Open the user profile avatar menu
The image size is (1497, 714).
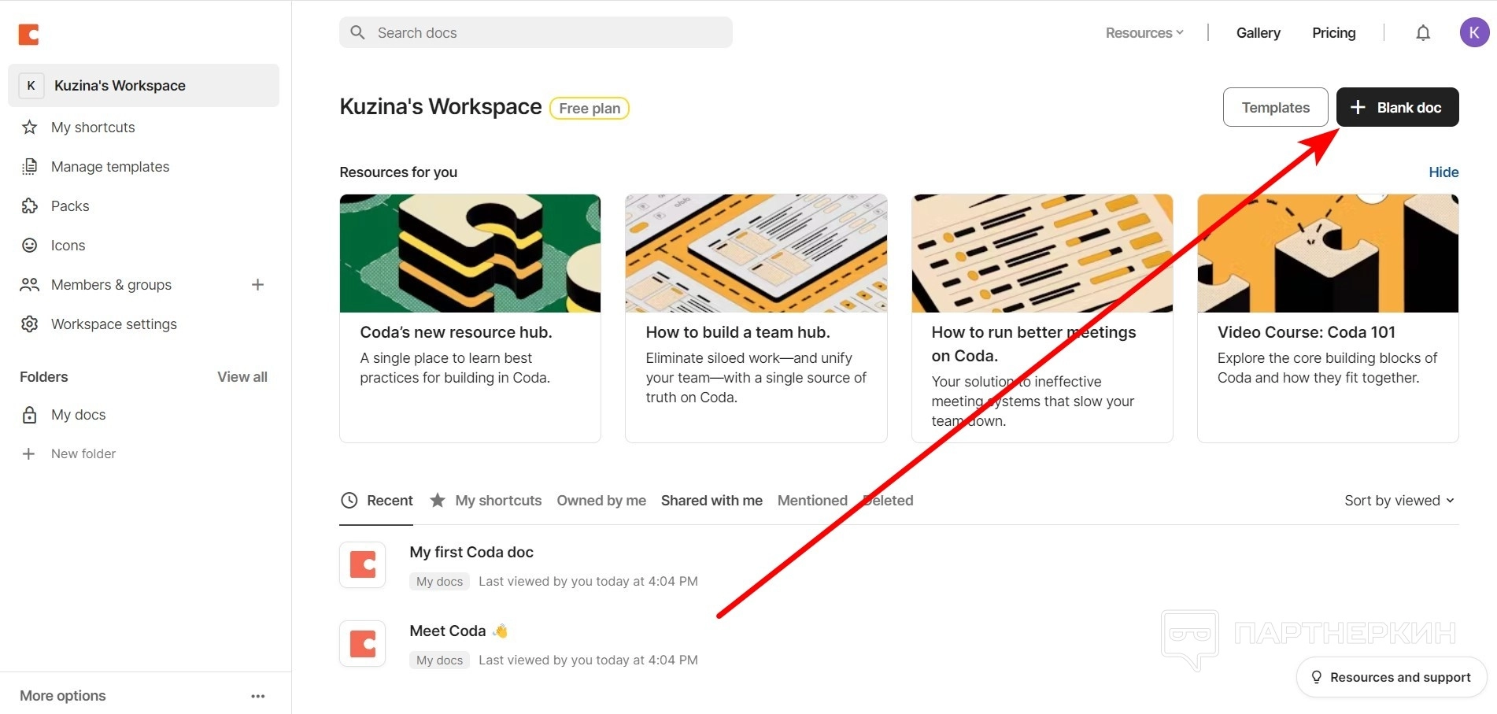point(1473,33)
